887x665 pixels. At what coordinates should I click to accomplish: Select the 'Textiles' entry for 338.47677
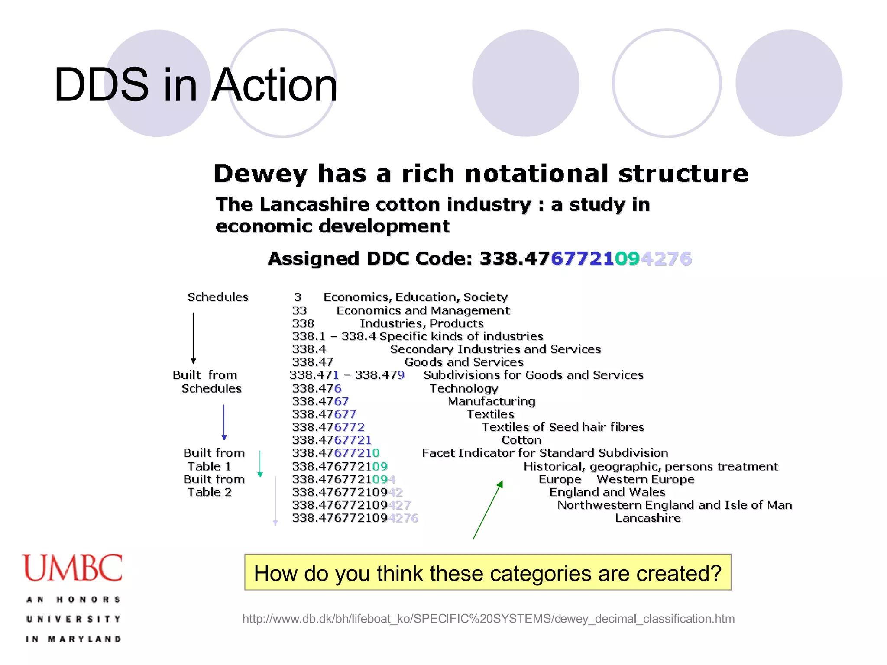point(490,414)
